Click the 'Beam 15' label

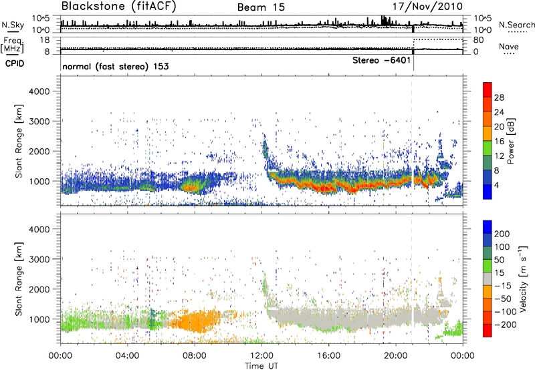261,7
